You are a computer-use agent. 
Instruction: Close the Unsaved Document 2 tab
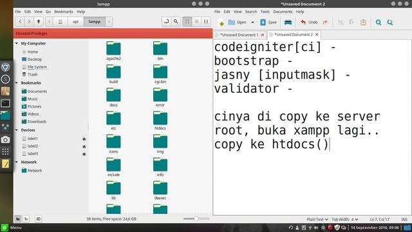[x=317, y=34]
